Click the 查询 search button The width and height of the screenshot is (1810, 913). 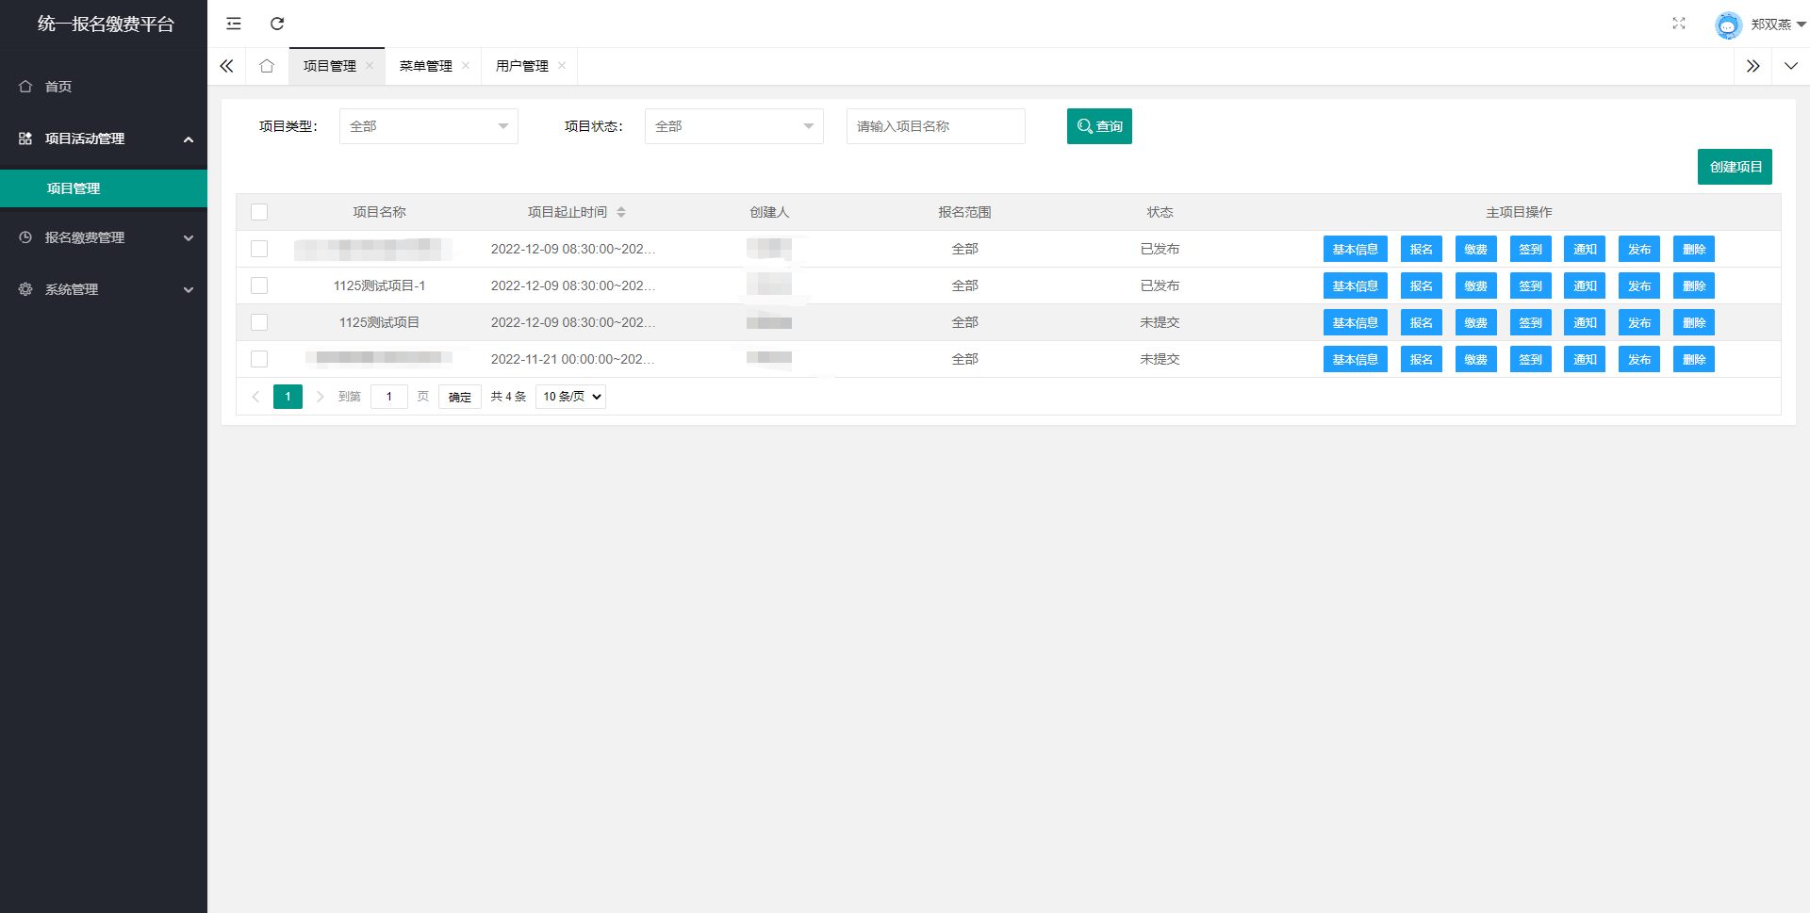point(1099,126)
